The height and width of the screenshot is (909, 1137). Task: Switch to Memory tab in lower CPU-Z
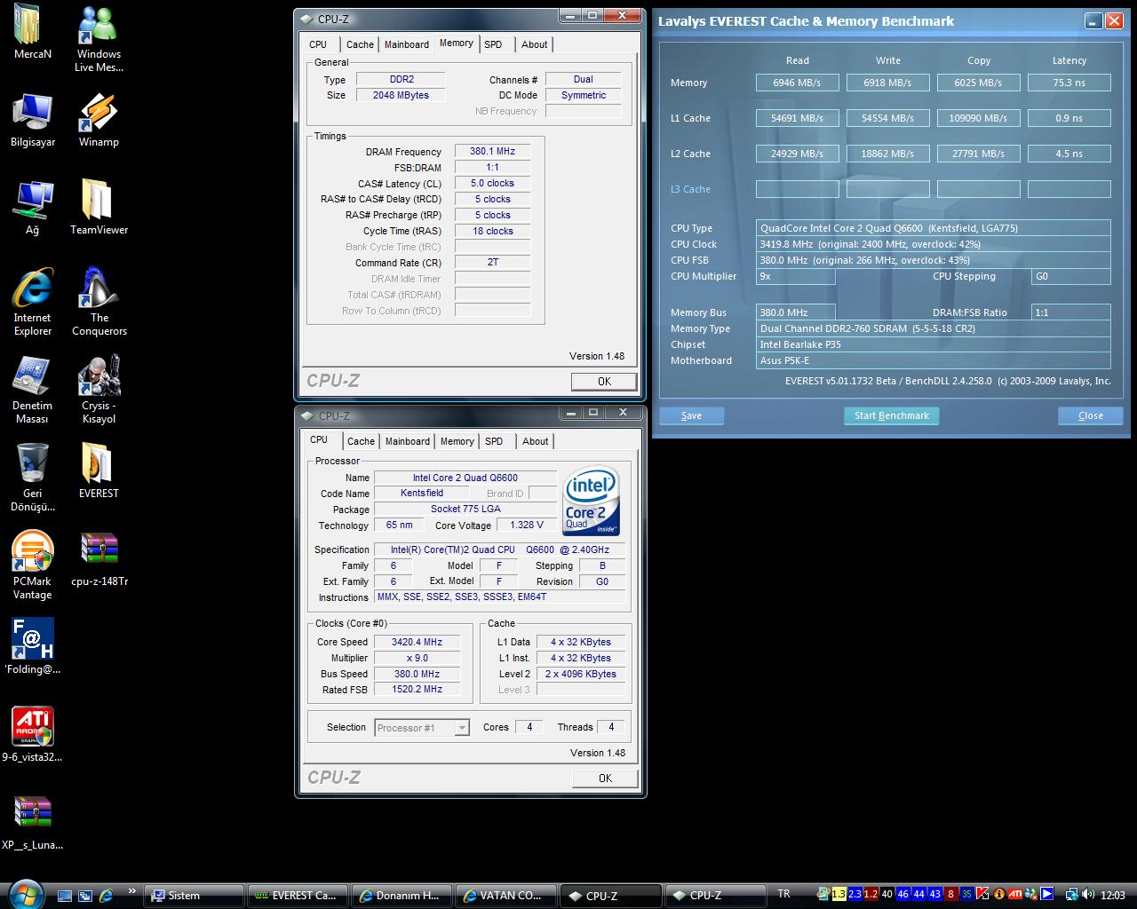(457, 441)
